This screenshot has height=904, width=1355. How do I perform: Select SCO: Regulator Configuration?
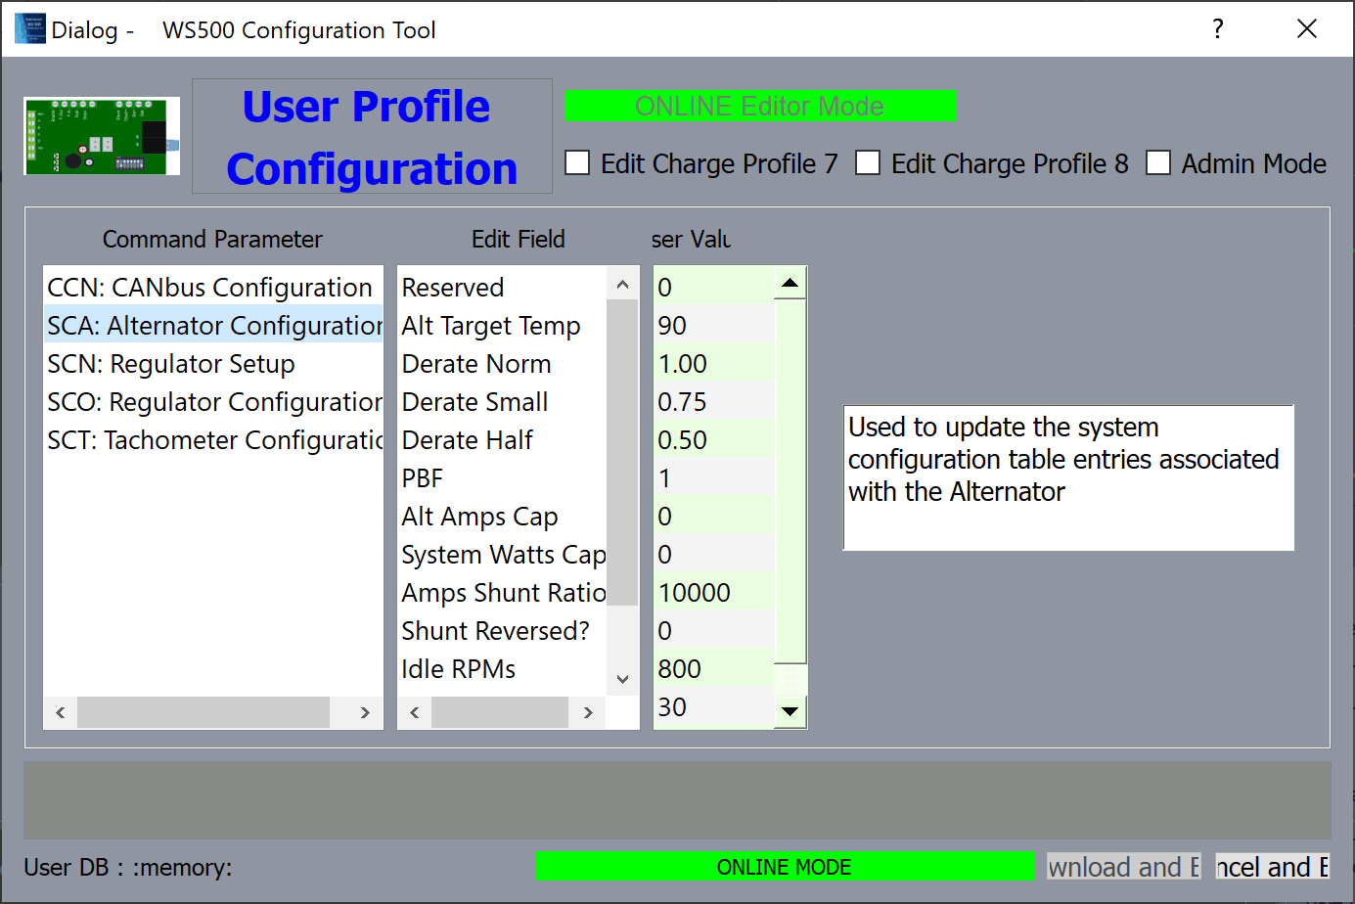tap(213, 401)
